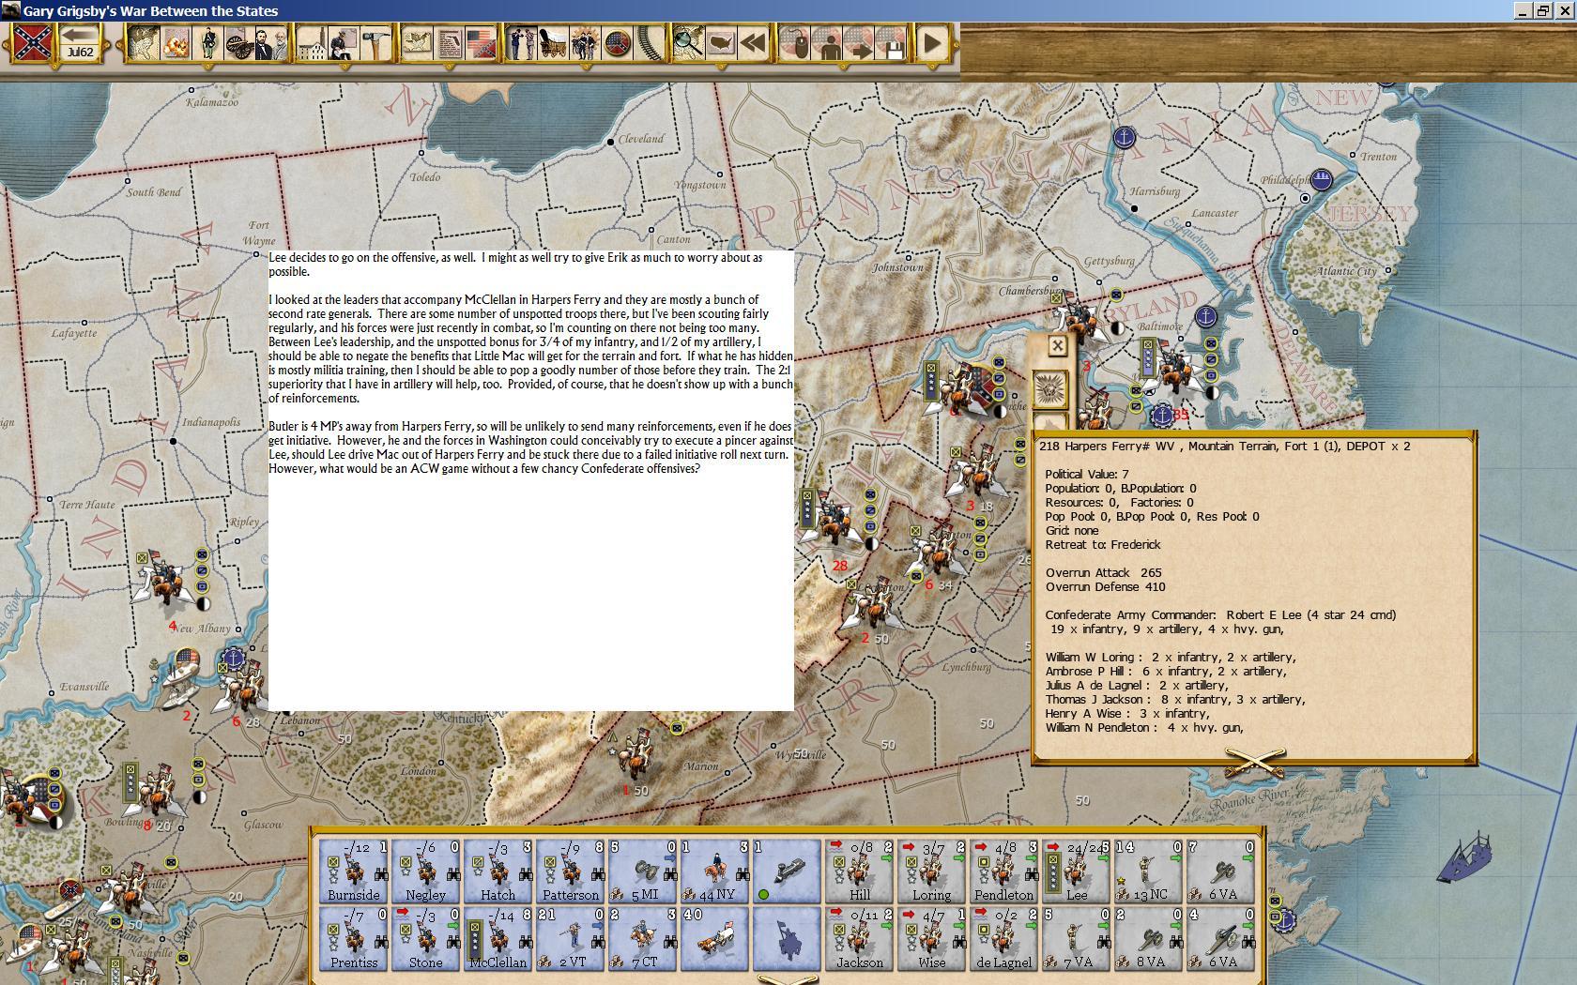
Task: Click the Union army stack near New Albany
Action: pos(167,581)
